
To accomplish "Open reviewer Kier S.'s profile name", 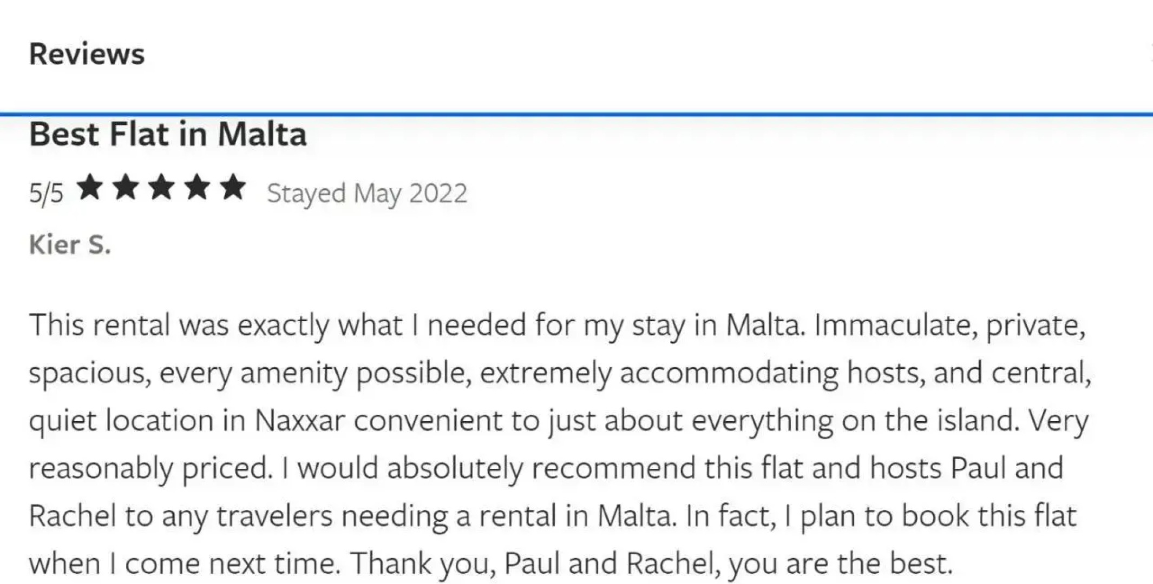I will click(70, 245).
